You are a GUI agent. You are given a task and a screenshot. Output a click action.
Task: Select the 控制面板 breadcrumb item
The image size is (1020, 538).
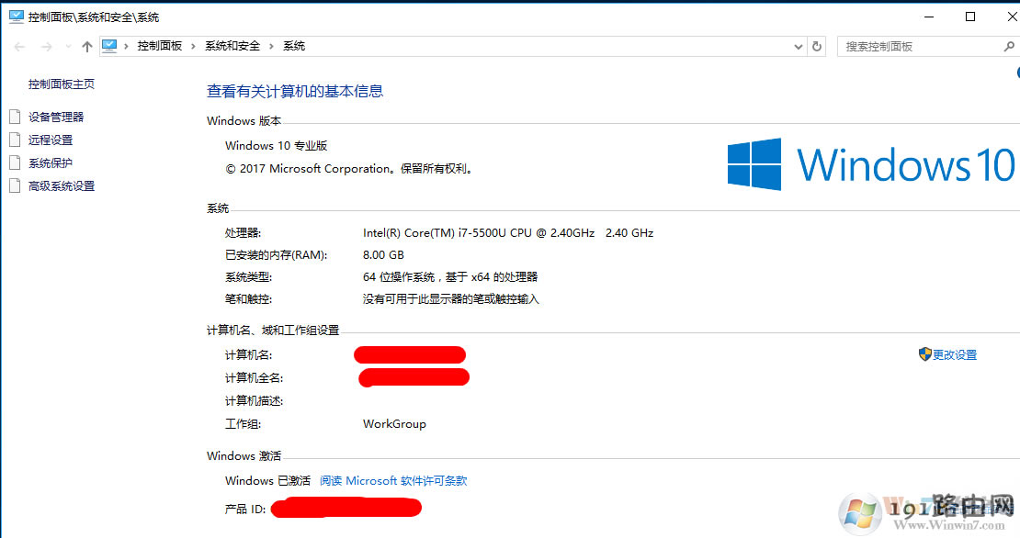click(x=160, y=46)
